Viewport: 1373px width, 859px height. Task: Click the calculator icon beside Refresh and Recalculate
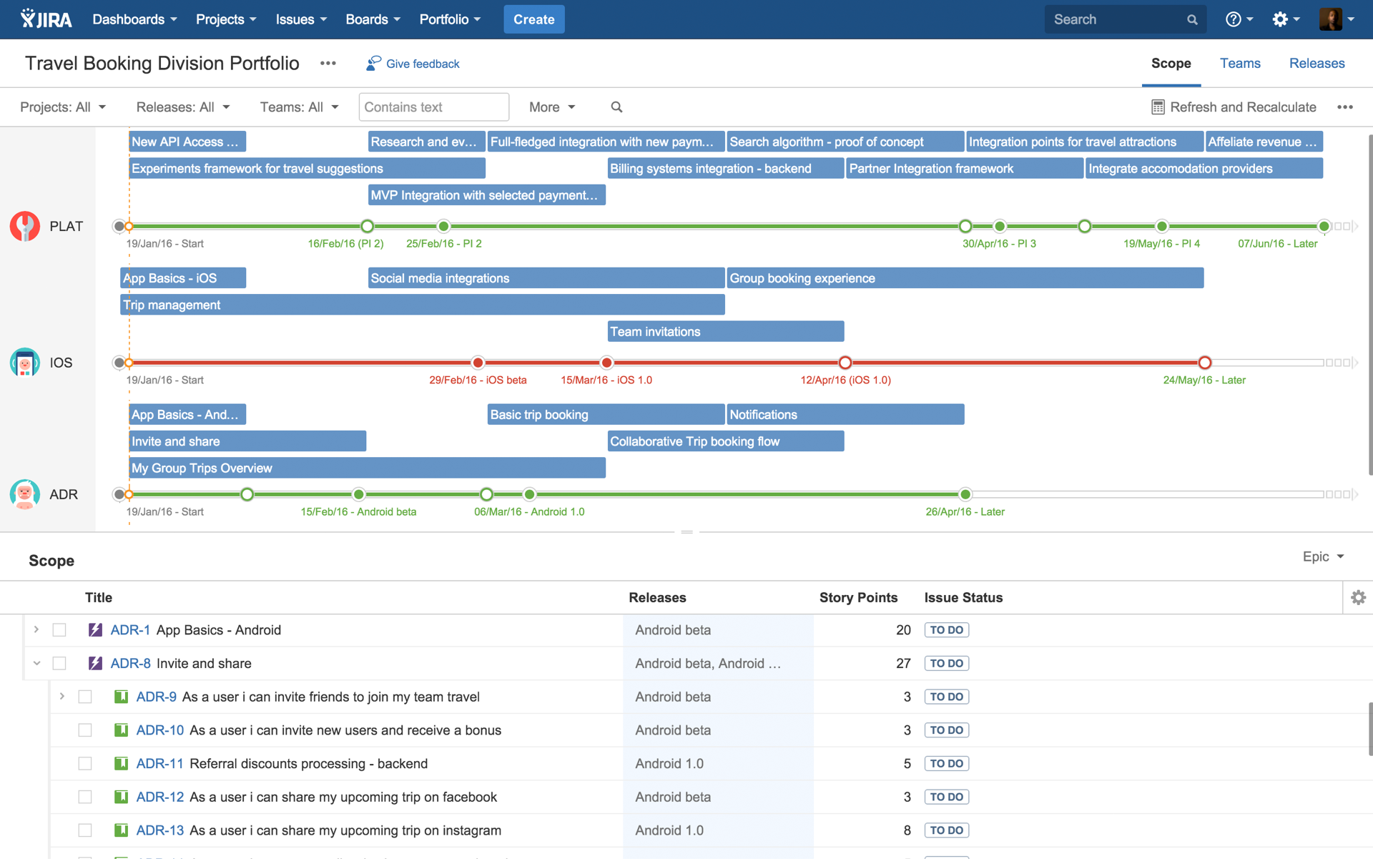pos(1158,107)
